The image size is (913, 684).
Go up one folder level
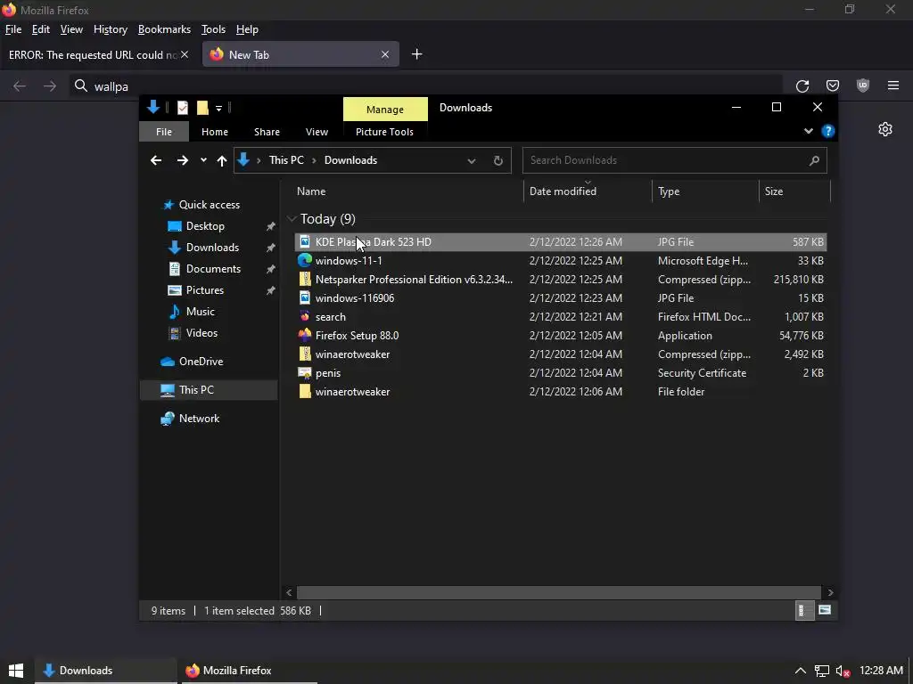click(x=222, y=160)
